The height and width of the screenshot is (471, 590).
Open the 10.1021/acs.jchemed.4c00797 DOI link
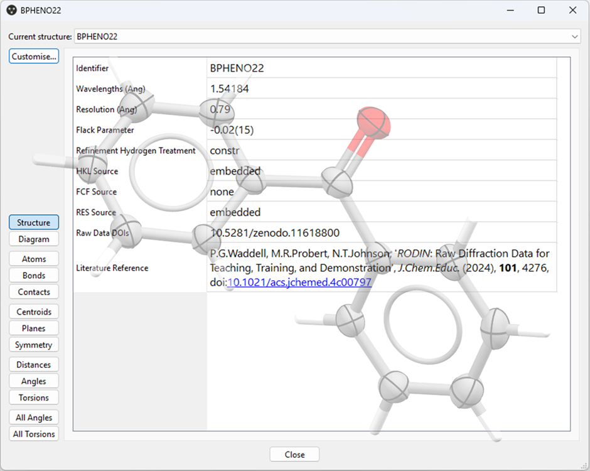(299, 283)
